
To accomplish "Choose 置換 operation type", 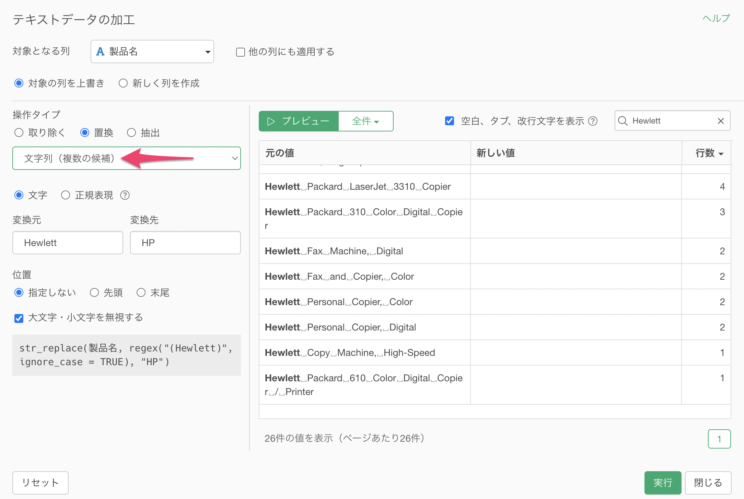I will [85, 132].
